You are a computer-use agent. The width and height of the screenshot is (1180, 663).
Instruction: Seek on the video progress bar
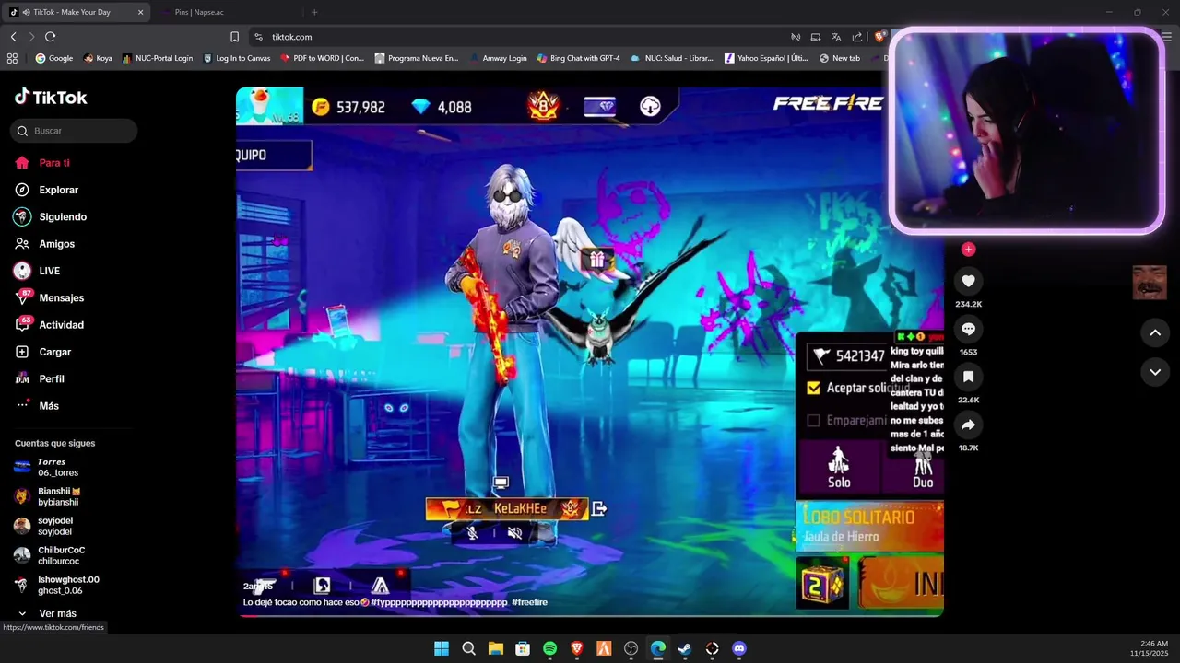(590, 614)
